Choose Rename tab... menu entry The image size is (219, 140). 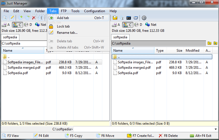pyautogui.click(x=78, y=33)
